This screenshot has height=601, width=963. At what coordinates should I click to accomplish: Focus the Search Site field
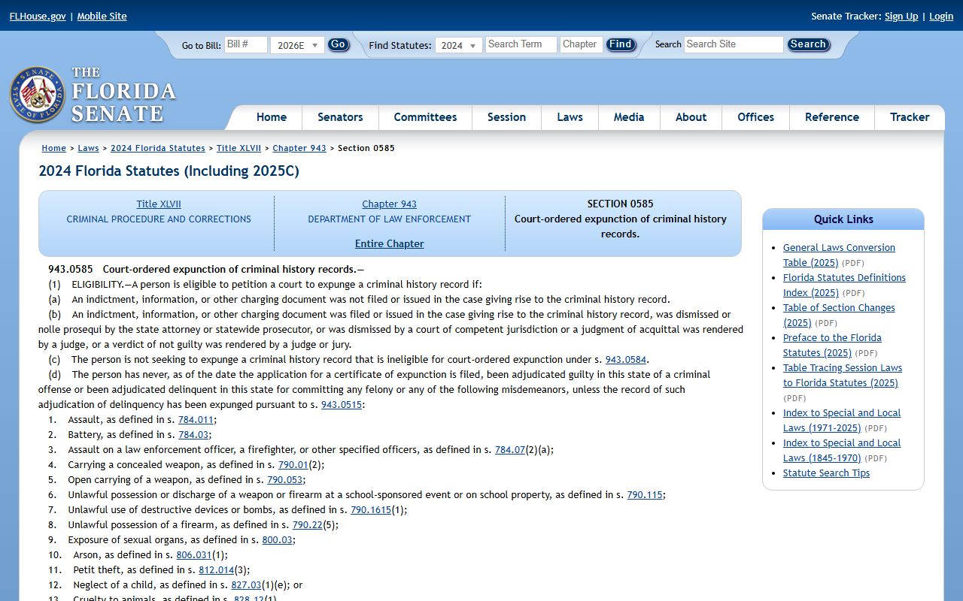[x=734, y=44]
